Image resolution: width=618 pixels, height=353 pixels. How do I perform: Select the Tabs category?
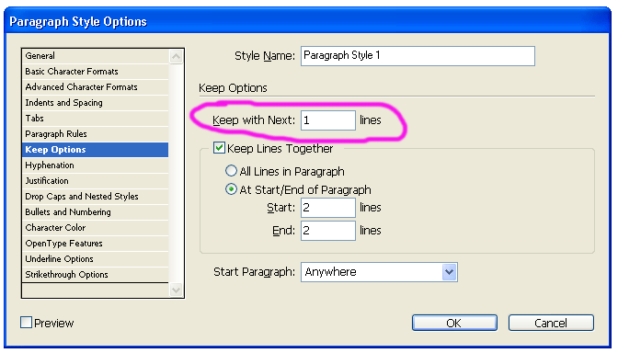point(96,119)
